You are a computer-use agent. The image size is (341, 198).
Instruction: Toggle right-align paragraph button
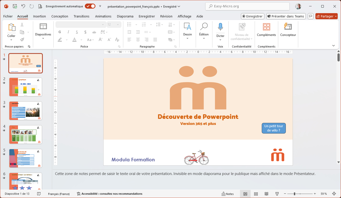coord(147,40)
